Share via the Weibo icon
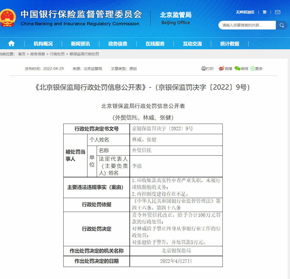Viewport: 290px width, 279px height. pos(221,69)
